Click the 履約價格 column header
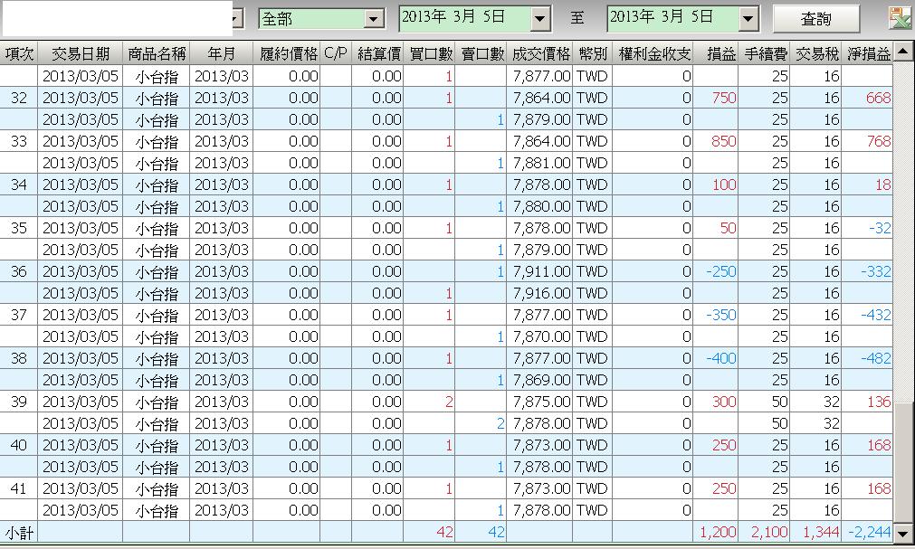Image resolution: width=915 pixels, height=549 pixels. [287, 53]
